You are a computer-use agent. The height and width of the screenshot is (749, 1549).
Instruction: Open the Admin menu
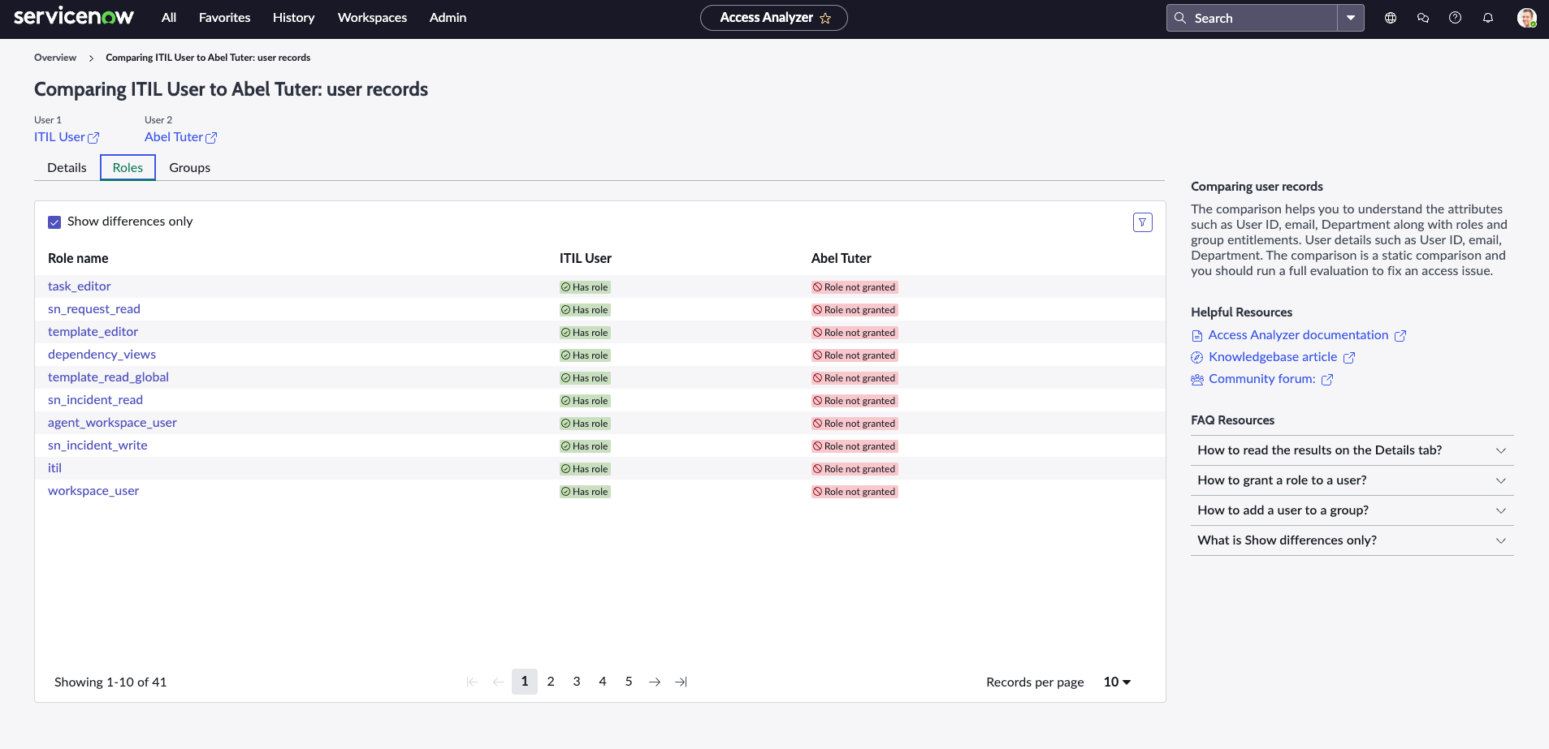pos(448,18)
